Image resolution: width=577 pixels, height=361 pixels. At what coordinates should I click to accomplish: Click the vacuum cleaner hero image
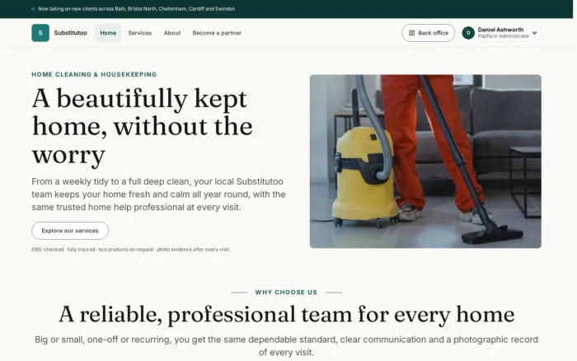coord(425,162)
